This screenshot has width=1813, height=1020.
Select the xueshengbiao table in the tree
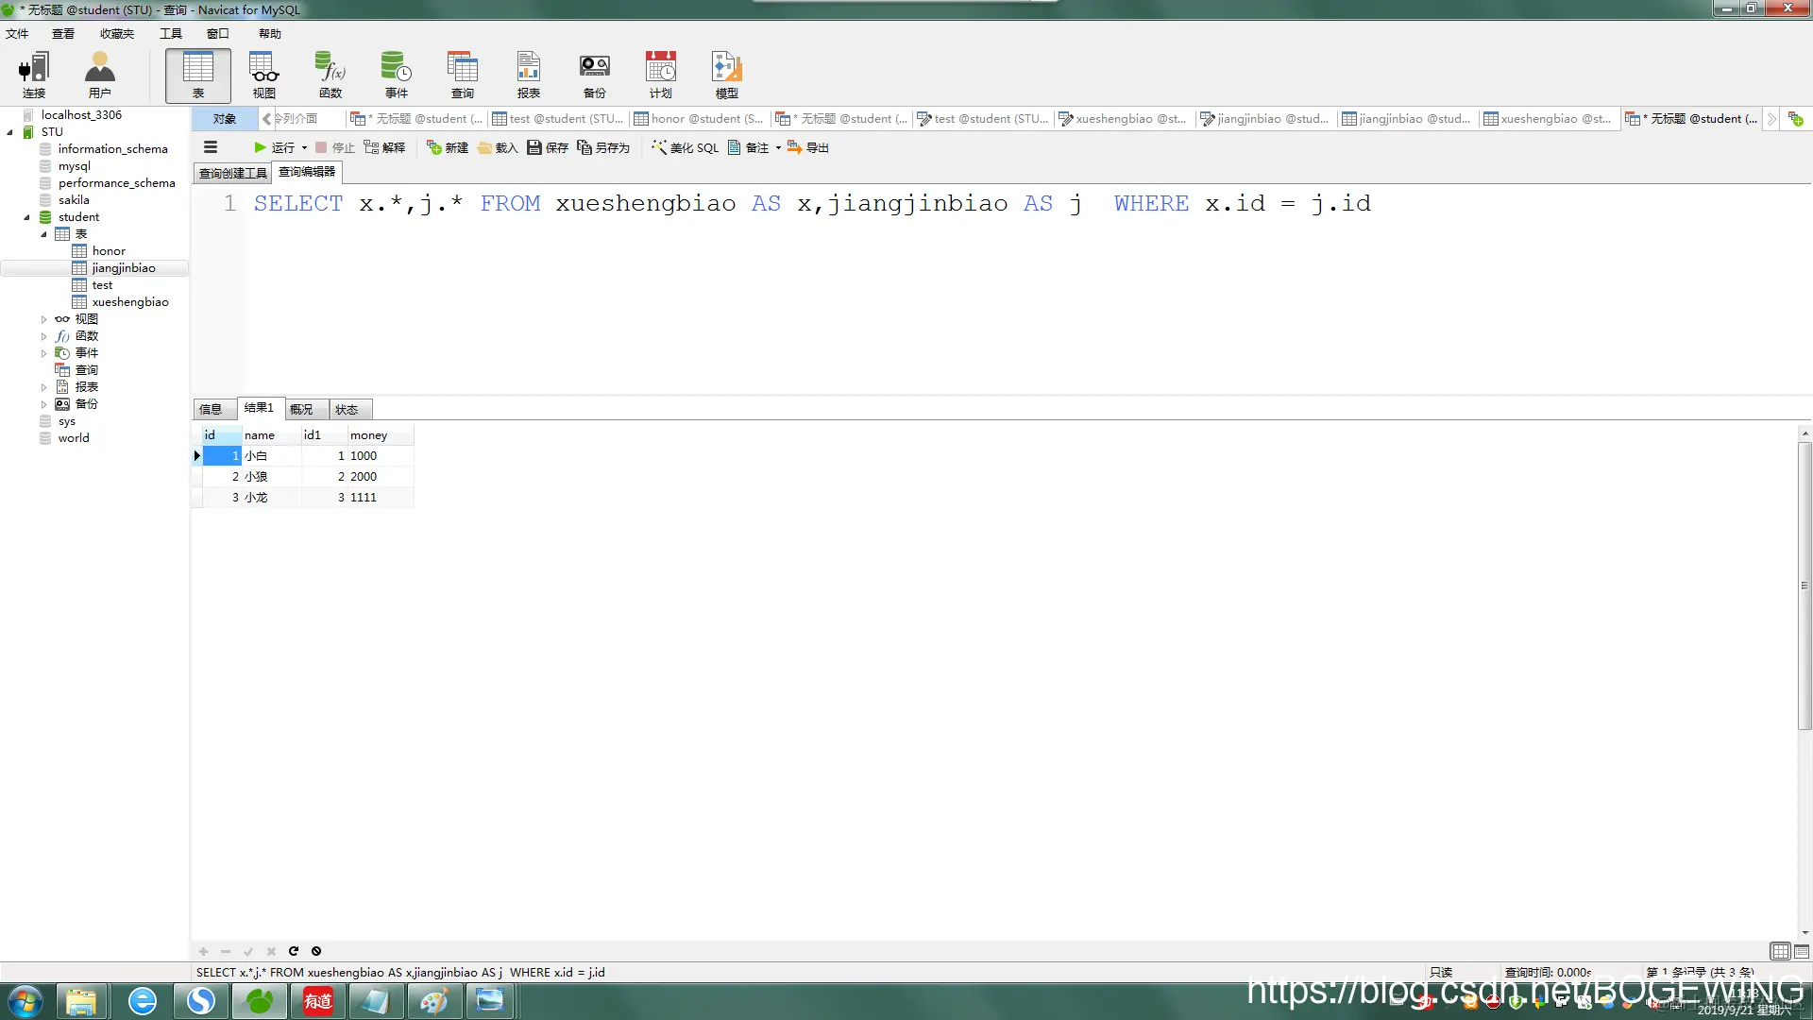pos(130,302)
